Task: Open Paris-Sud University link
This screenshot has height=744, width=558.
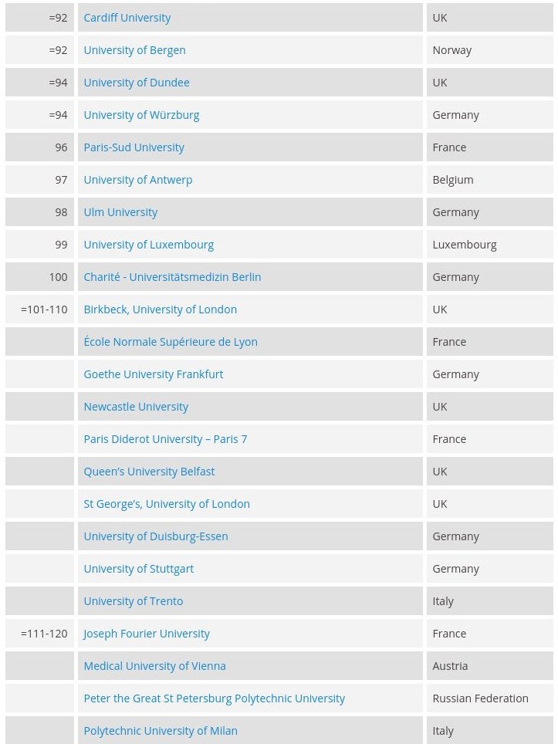Action: pos(134,147)
